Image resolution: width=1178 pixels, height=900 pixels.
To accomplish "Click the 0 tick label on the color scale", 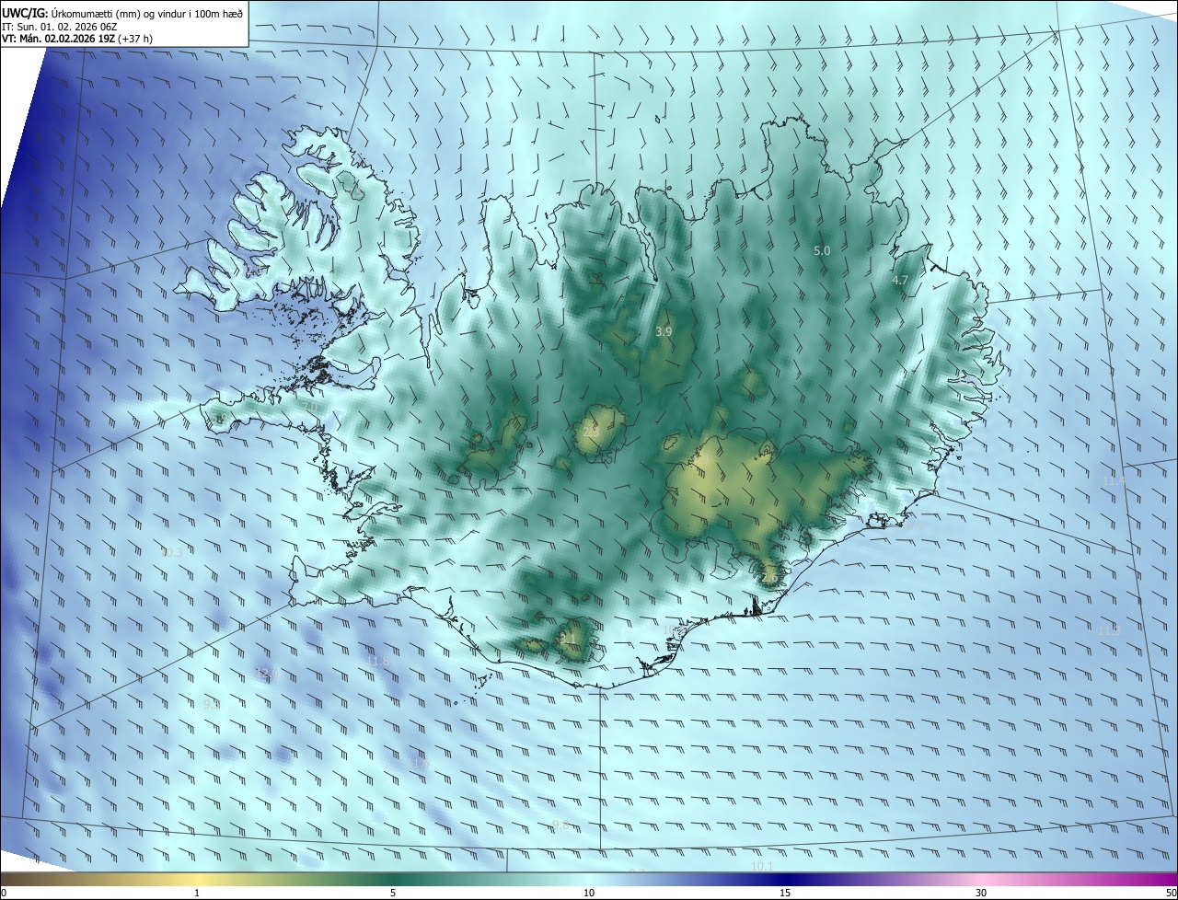I will coord(4,893).
